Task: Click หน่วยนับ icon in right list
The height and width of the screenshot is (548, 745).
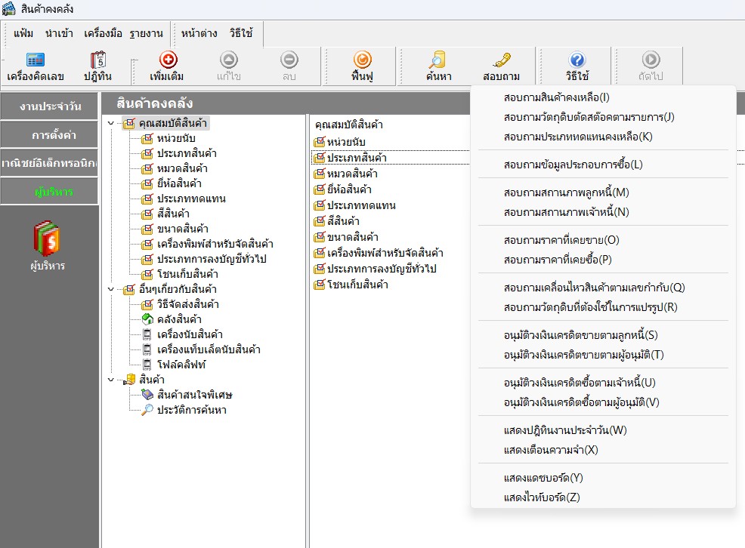Action: tap(320, 141)
